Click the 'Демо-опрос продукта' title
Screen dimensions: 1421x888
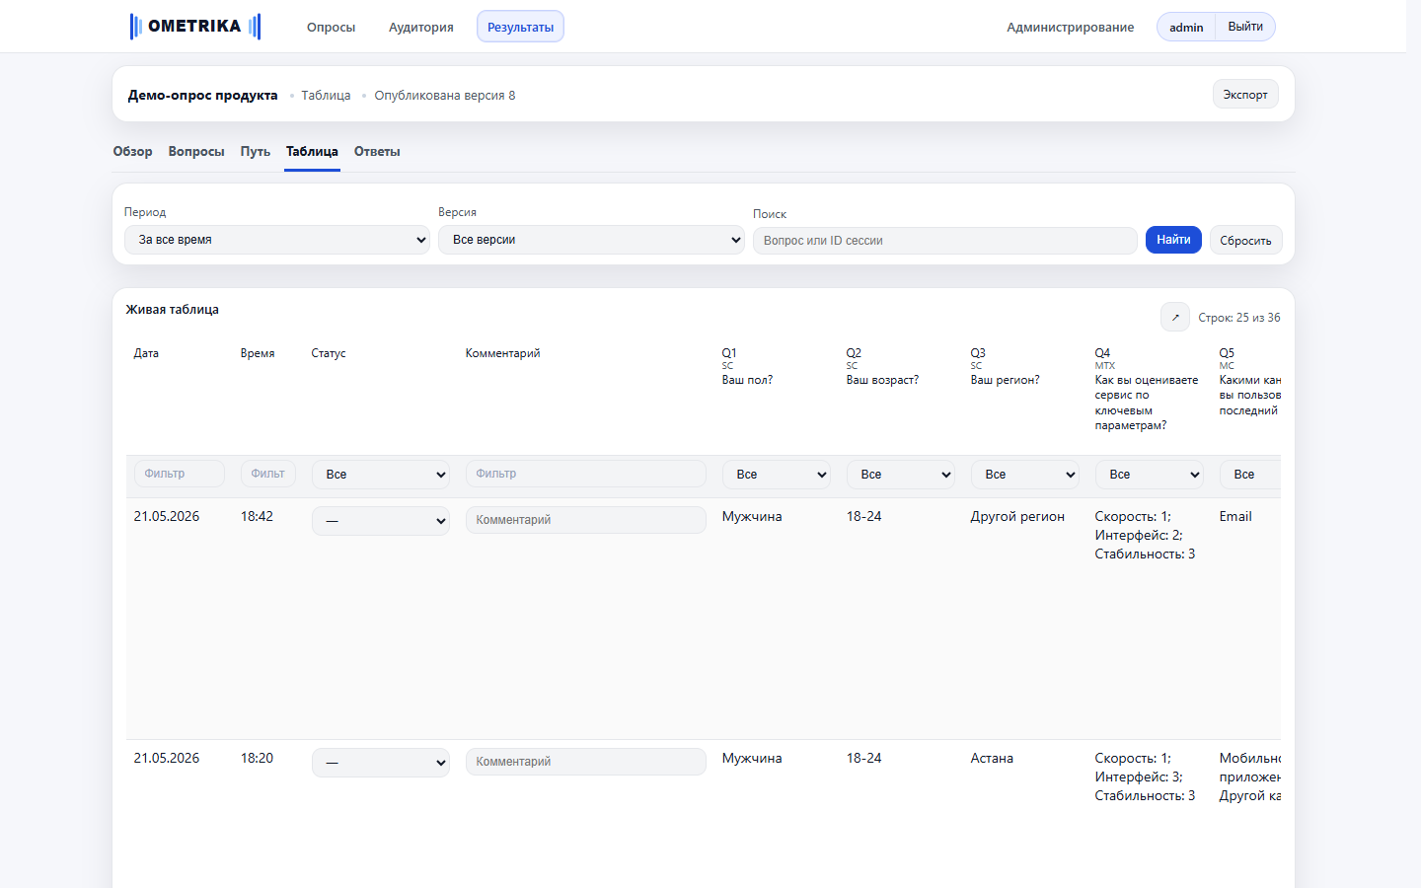pos(202,96)
